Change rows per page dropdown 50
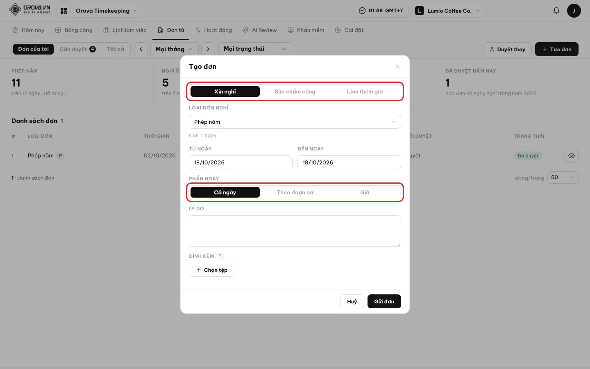This screenshot has height=369, width=590. [563, 178]
